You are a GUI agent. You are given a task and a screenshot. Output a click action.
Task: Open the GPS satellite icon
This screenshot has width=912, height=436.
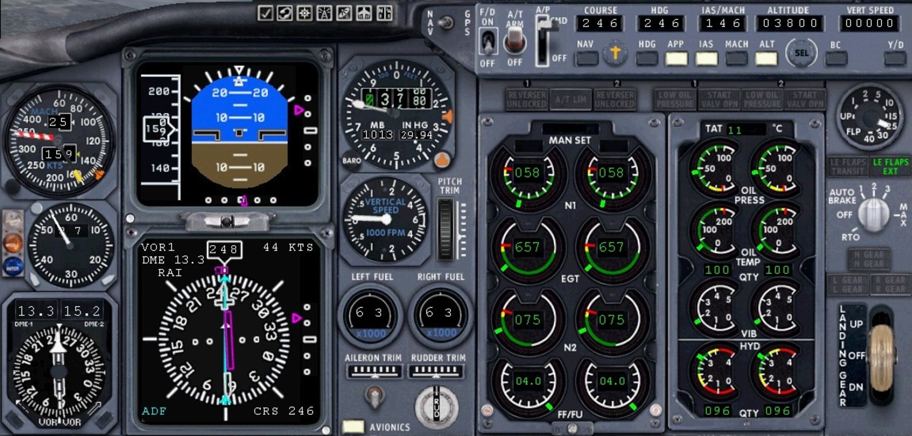pyautogui.click(x=344, y=13)
